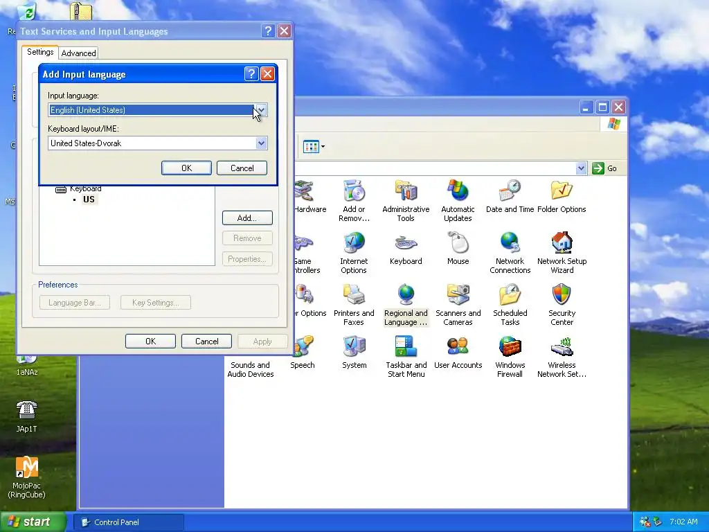
Task: Open System properties icon
Action: tap(354, 353)
